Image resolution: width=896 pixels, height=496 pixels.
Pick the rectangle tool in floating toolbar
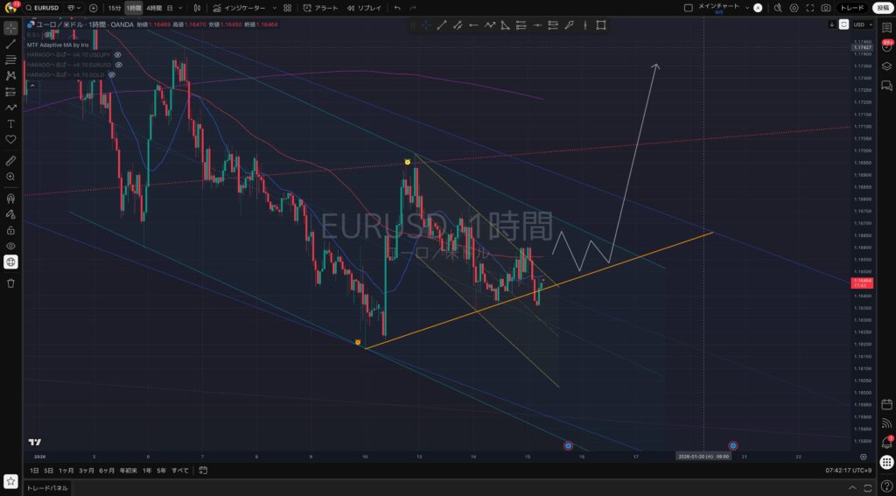601,25
